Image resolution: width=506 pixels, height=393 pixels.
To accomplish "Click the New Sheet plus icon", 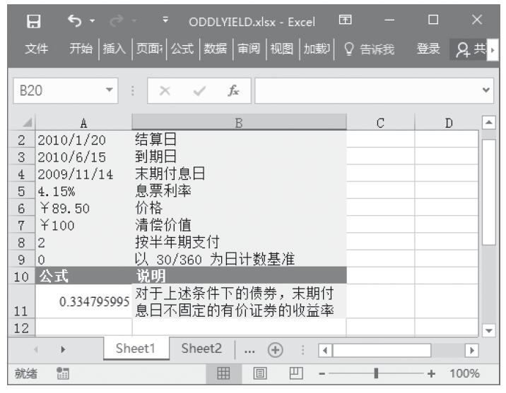I will click(271, 349).
